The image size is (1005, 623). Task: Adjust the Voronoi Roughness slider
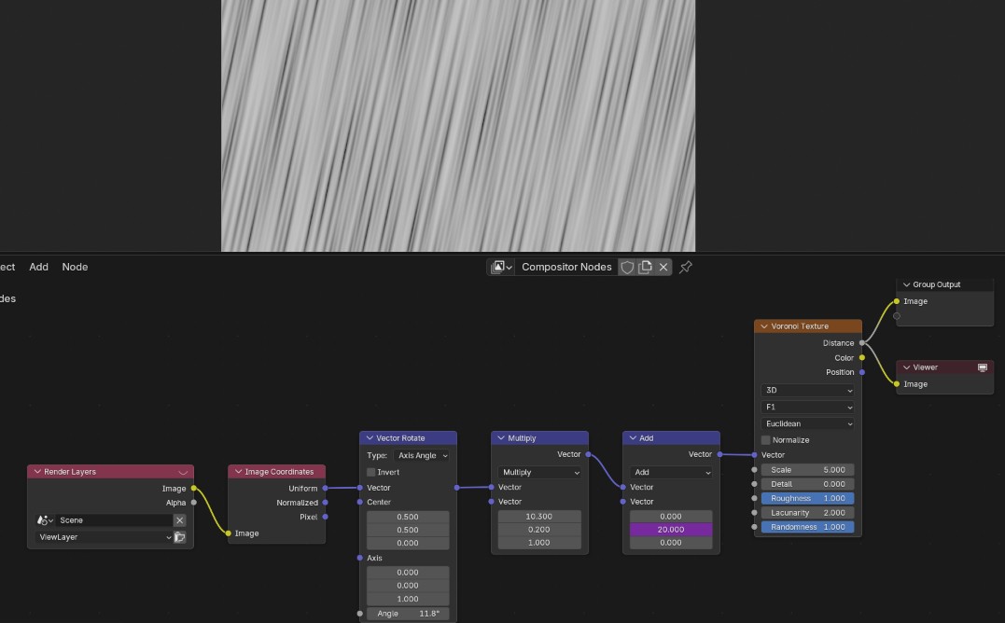[807, 498]
